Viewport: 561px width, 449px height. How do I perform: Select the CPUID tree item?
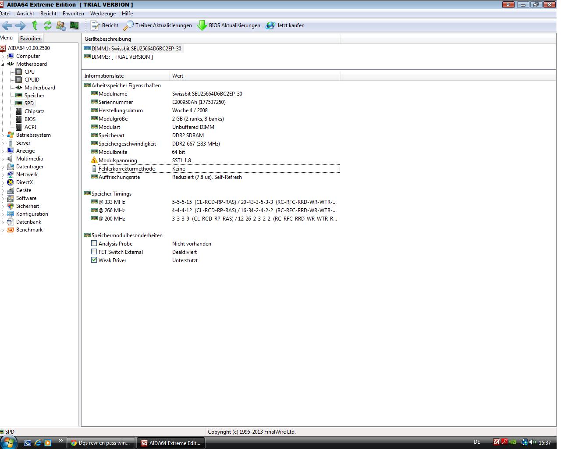point(32,80)
